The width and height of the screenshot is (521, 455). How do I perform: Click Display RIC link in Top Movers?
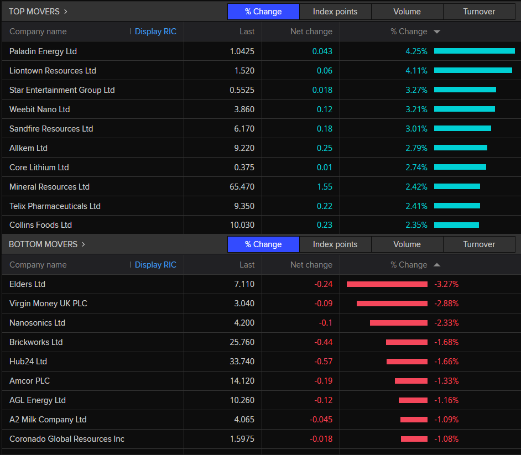[155, 32]
